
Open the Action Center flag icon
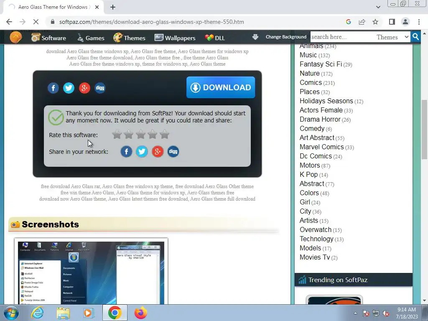pyautogui.click(x=366, y=313)
